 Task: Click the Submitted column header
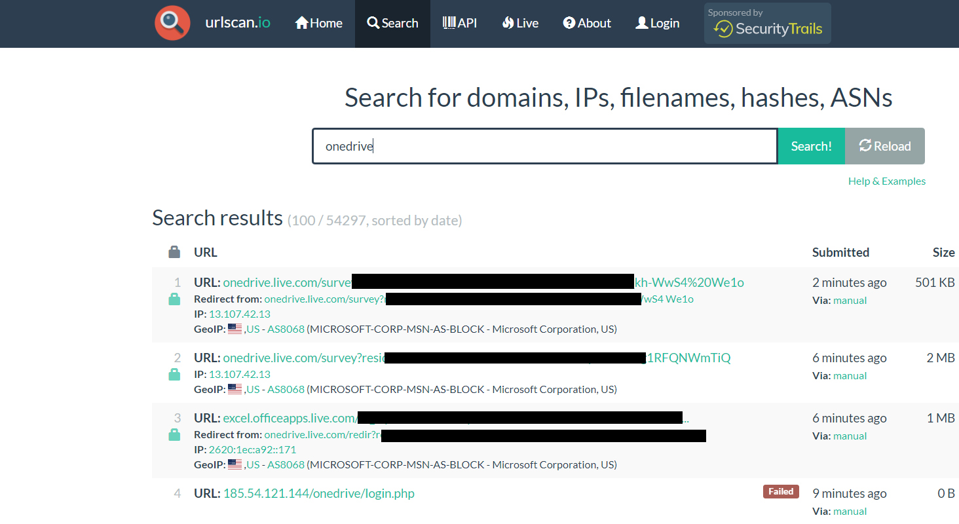(840, 252)
